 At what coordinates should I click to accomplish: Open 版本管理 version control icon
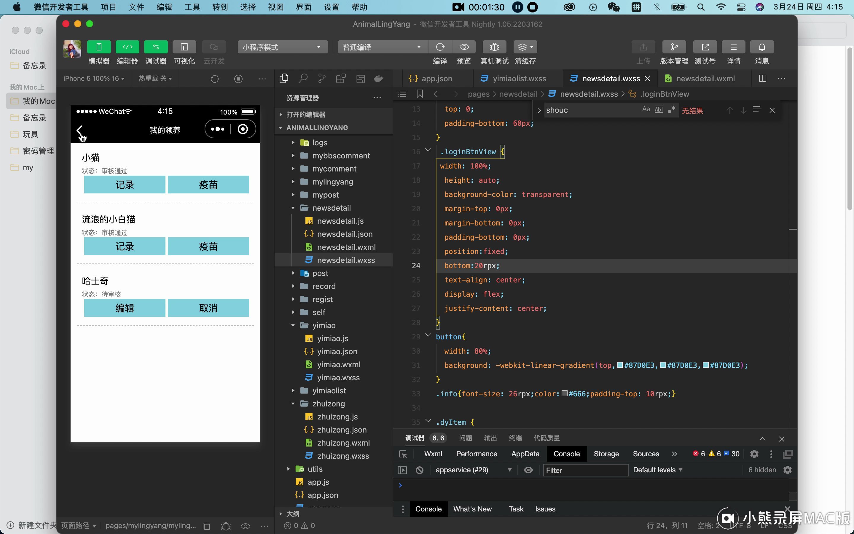point(674,47)
